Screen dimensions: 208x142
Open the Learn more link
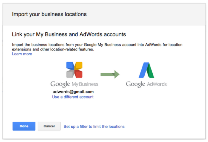22,54
